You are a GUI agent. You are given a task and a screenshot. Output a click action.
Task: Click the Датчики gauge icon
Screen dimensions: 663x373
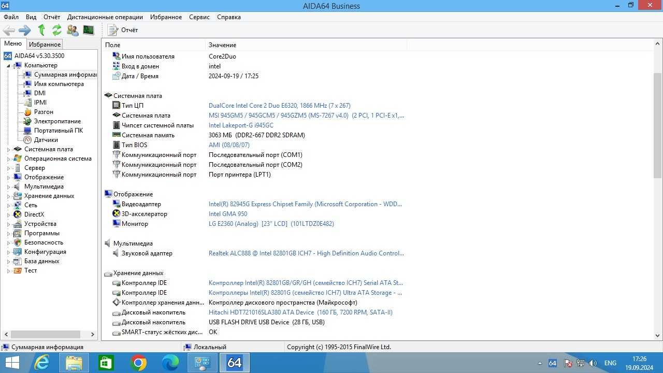point(27,140)
